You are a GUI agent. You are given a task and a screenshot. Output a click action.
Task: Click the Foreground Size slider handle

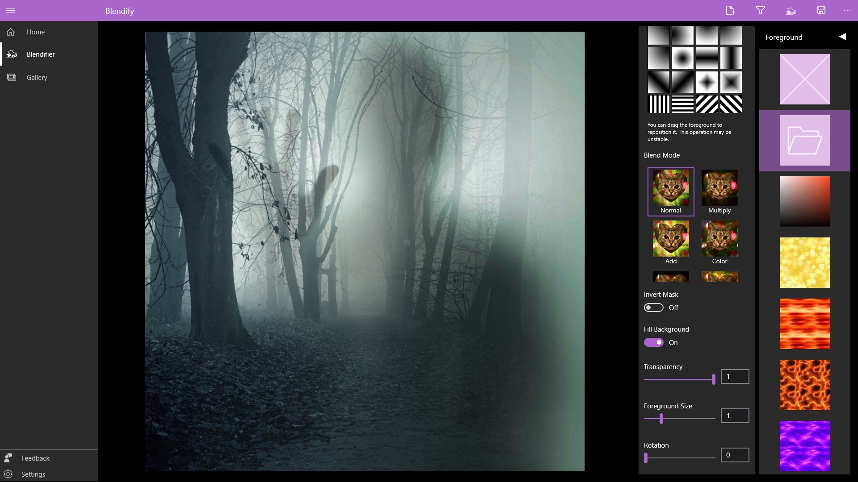click(661, 419)
